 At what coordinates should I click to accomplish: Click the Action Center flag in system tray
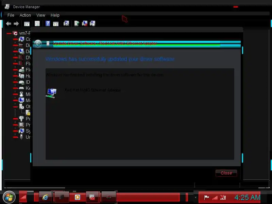click(x=206, y=197)
